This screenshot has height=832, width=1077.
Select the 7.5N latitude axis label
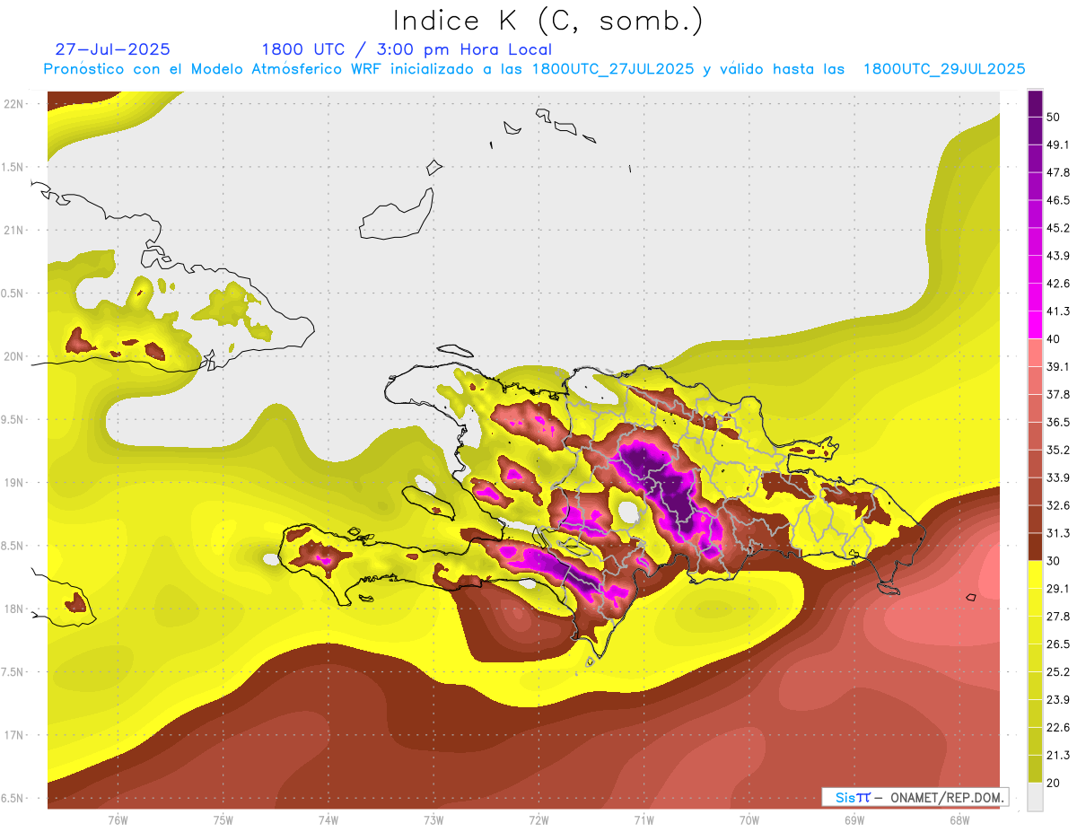pos(13,671)
